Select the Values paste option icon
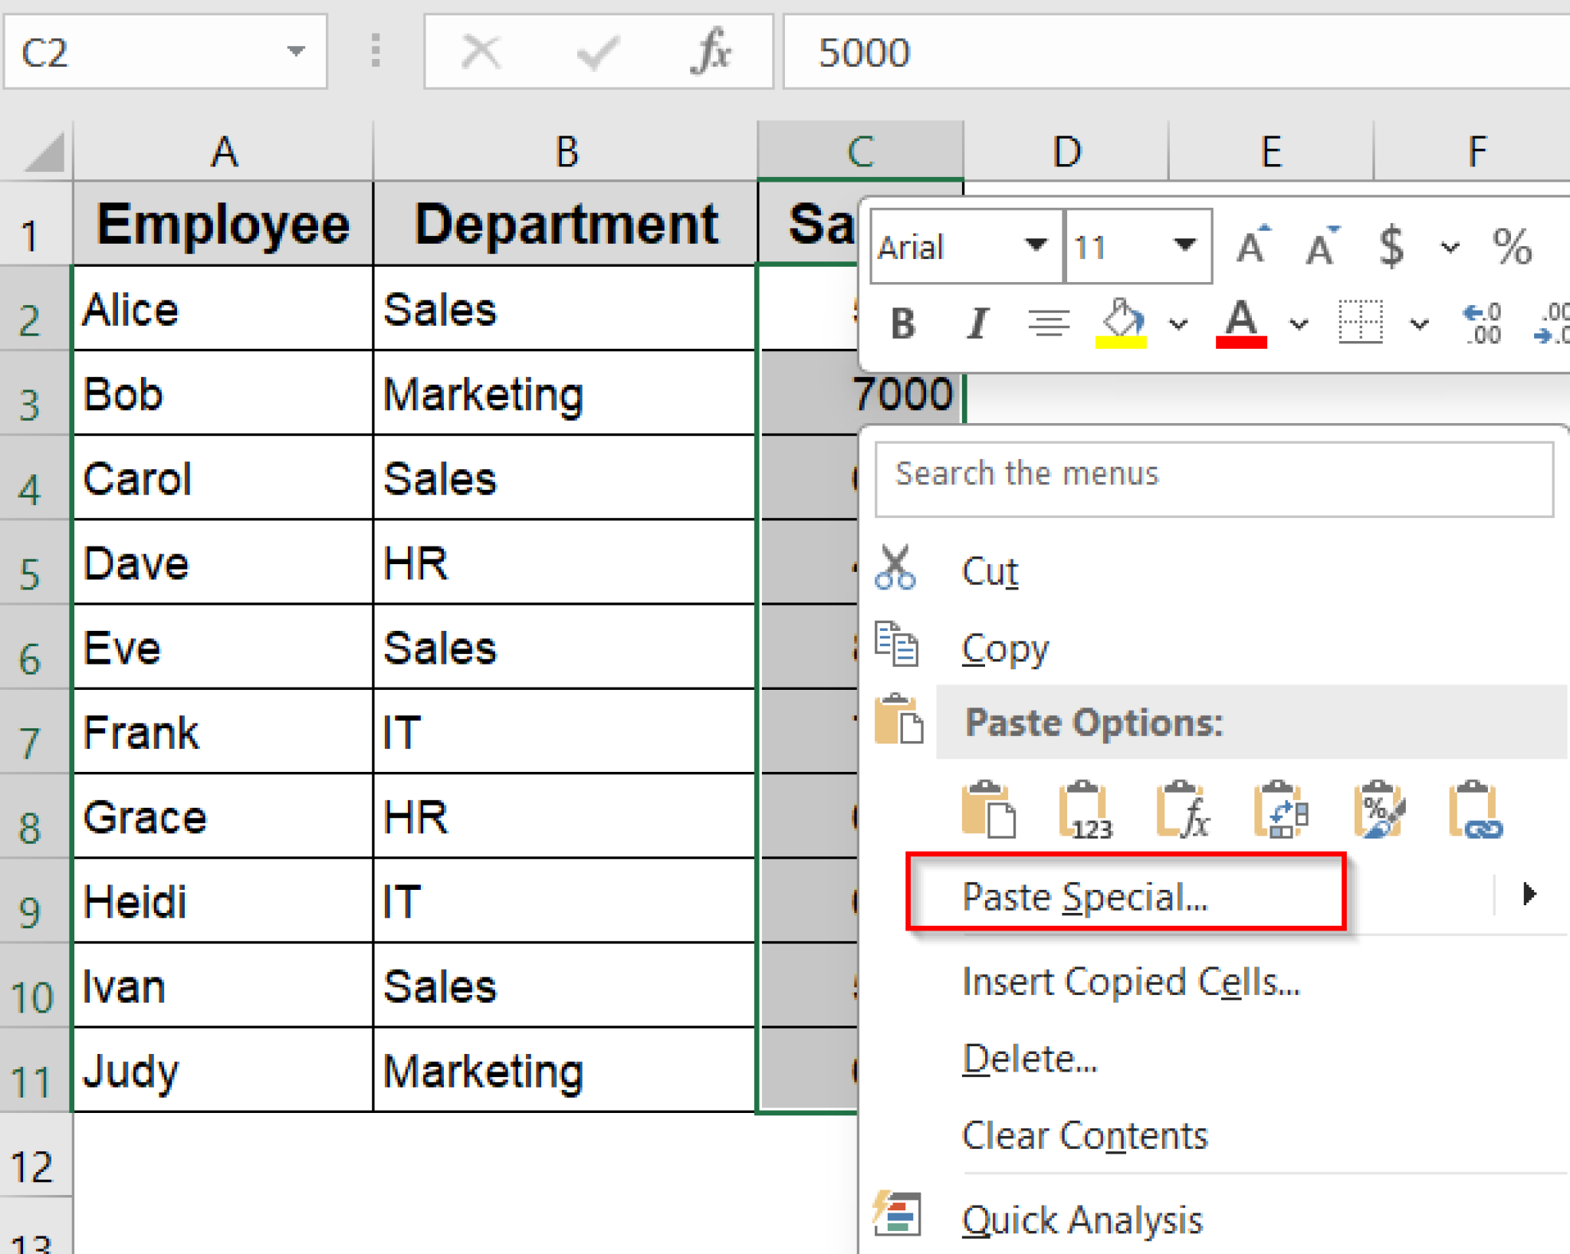 (1085, 809)
